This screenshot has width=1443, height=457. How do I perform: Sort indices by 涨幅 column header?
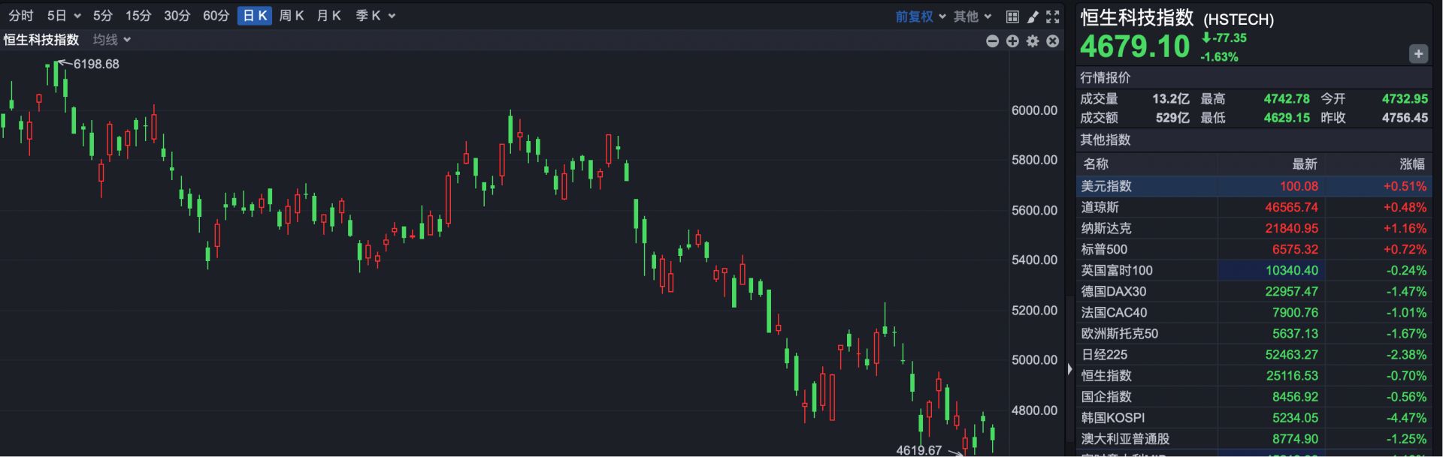coord(1411,164)
